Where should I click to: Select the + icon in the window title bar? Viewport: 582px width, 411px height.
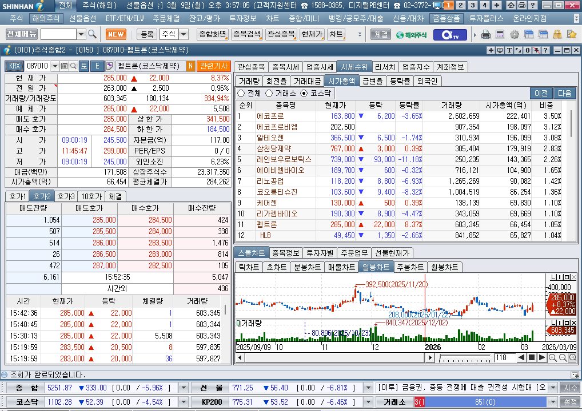click(x=491, y=50)
